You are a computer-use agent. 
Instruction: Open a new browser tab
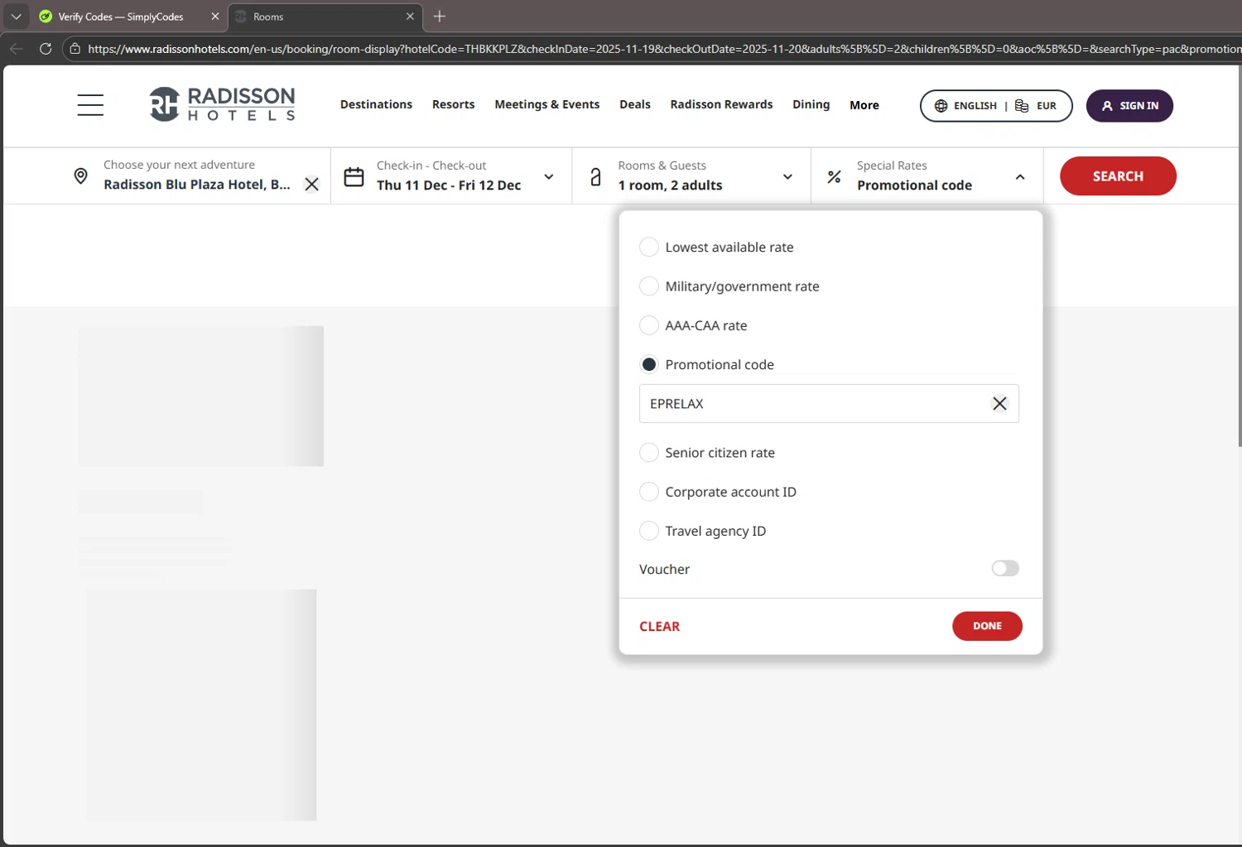[x=440, y=17]
